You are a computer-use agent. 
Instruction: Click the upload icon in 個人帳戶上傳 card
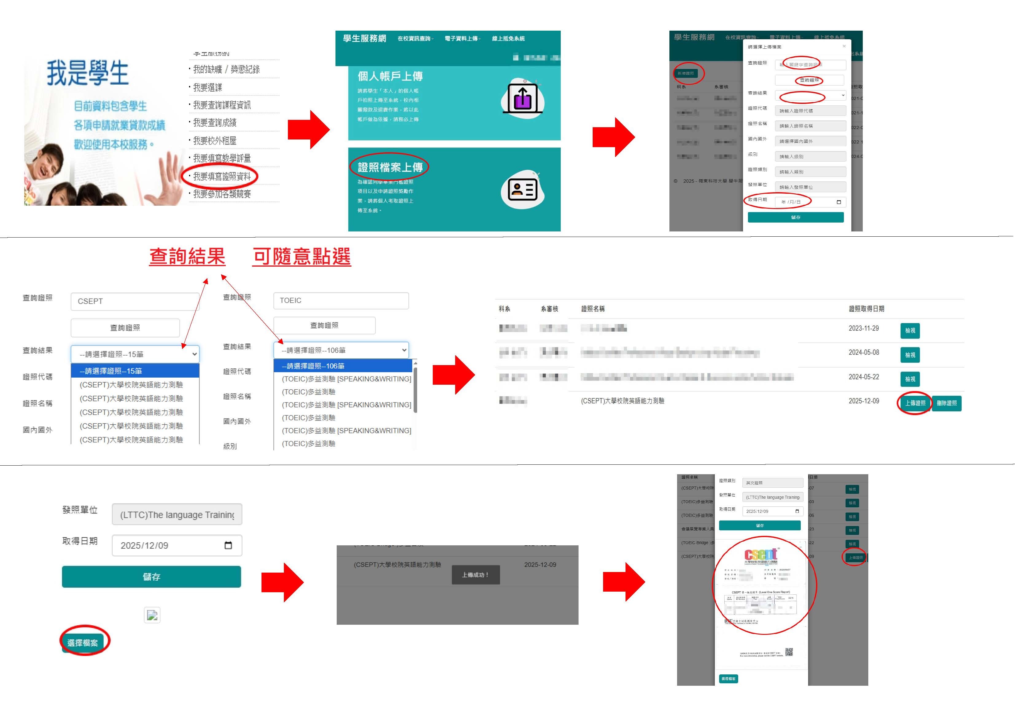pyautogui.click(x=522, y=98)
